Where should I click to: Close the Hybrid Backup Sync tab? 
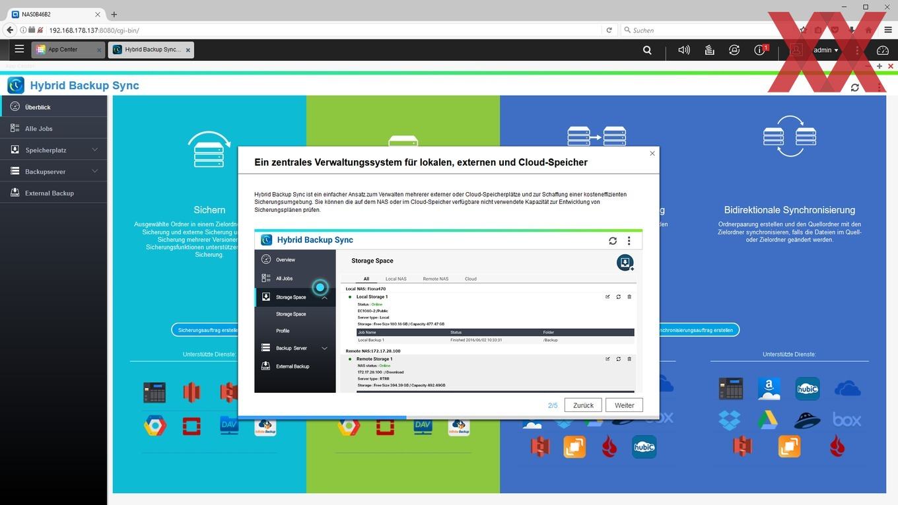tap(188, 50)
